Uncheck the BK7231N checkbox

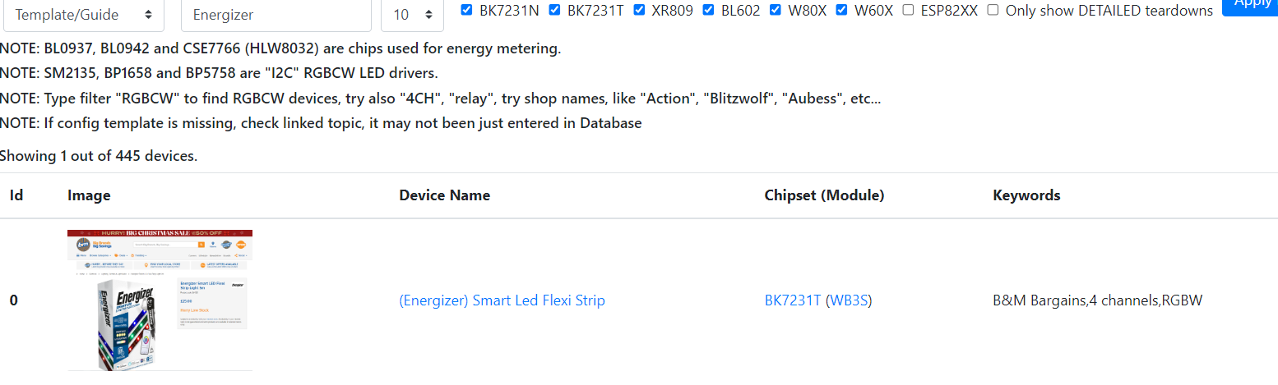[467, 10]
